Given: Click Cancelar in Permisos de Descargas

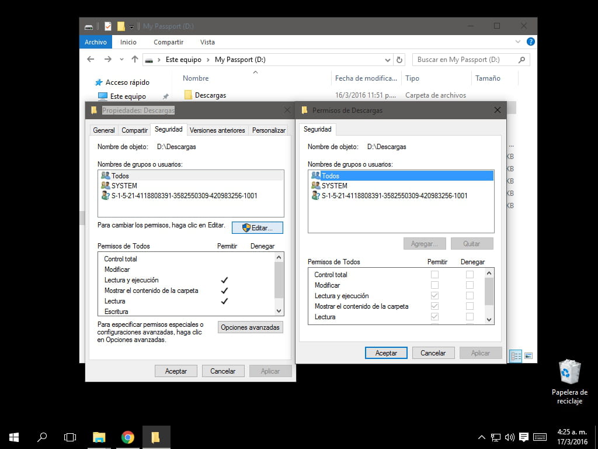Looking at the screenshot, I should click(x=433, y=353).
